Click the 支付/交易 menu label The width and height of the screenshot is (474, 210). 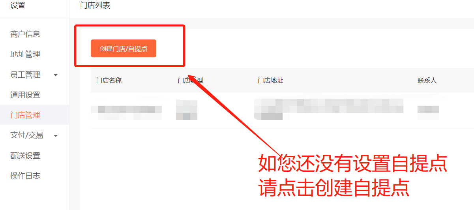[27, 135]
